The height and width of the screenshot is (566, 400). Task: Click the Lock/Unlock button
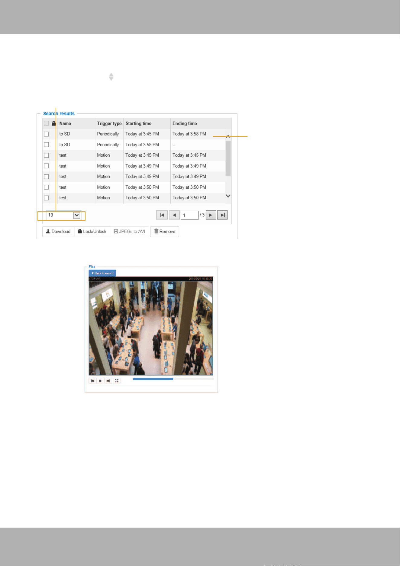point(92,232)
